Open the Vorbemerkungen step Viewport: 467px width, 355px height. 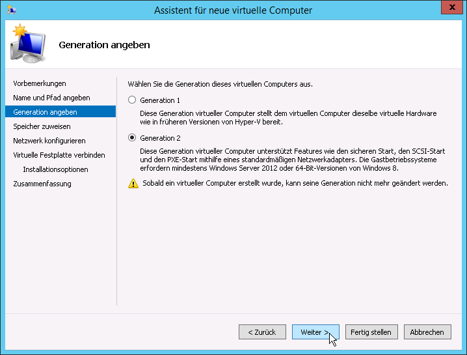[40, 83]
